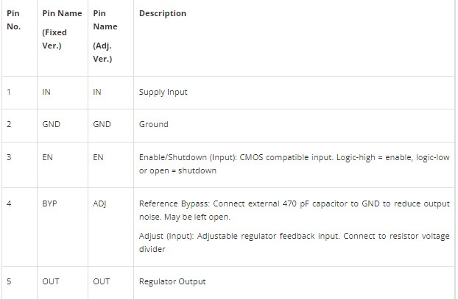Click the 'BYP' pin name cell
This screenshot has height=299, width=458.
pyautogui.click(x=50, y=203)
